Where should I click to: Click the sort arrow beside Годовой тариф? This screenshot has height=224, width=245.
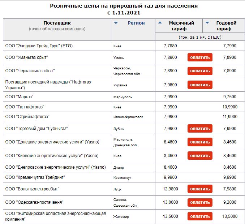207,23
